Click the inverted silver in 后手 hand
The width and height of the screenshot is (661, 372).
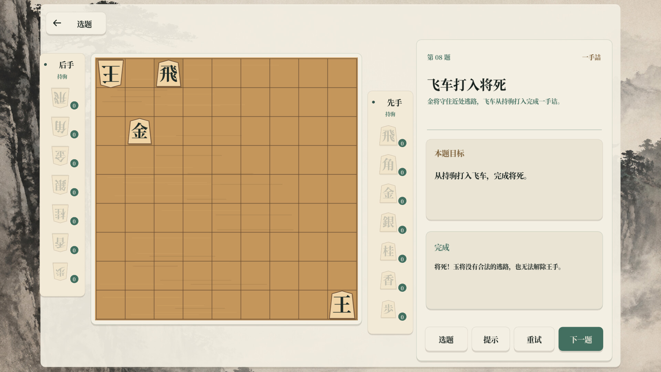60,185
